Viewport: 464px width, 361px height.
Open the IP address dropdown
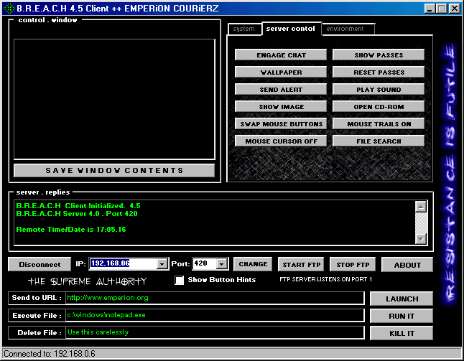coord(162,264)
